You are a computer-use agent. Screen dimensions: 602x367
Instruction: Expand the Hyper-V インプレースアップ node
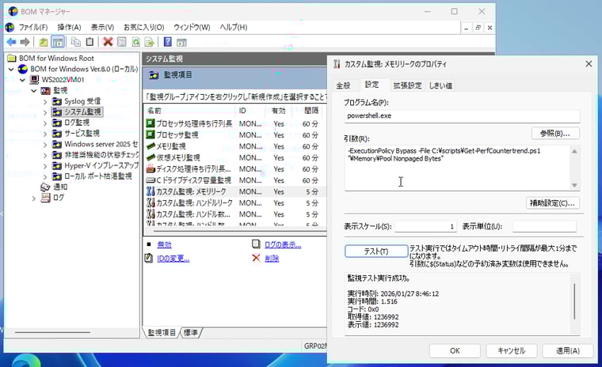click(45, 166)
